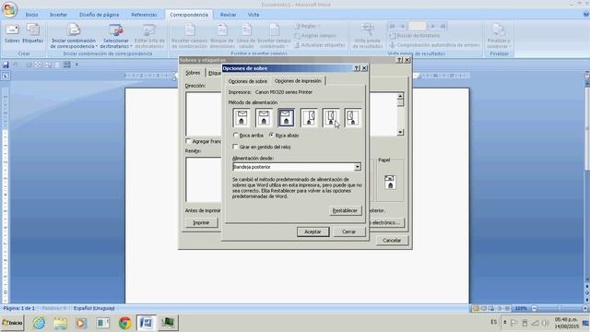The height and width of the screenshot is (332, 590).
Task: Click the Cerrar button
Action: (348, 231)
